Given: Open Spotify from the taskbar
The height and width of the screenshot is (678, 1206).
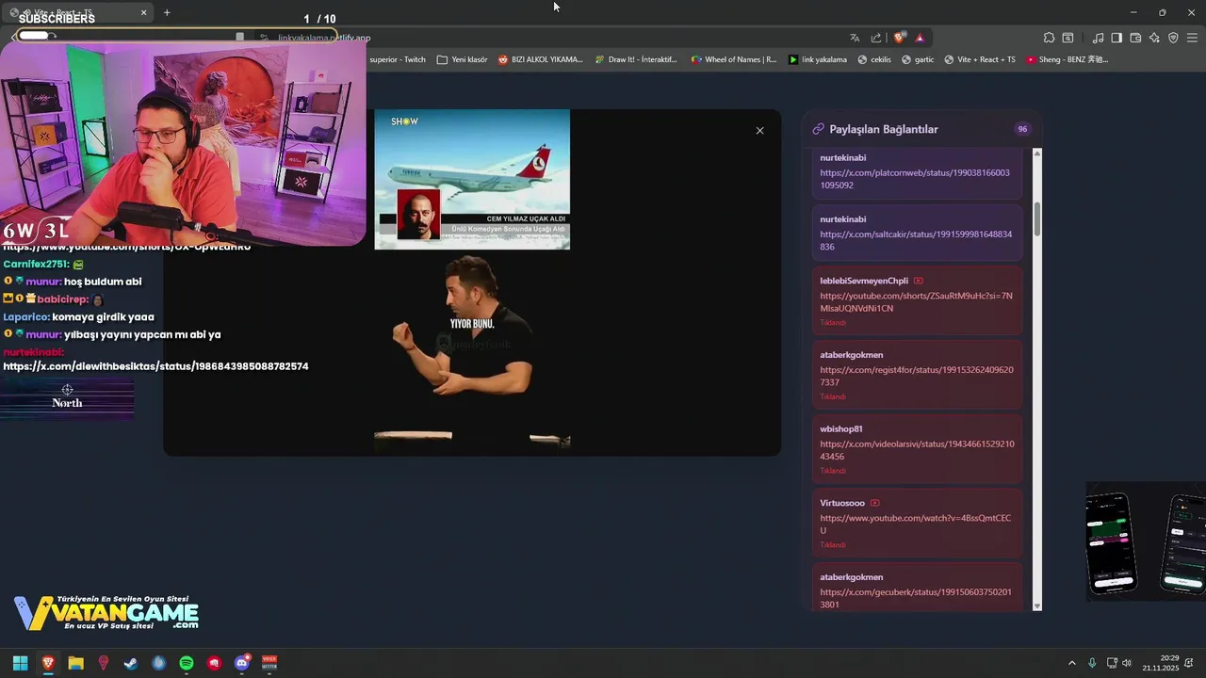Looking at the screenshot, I should (x=187, y=663).
